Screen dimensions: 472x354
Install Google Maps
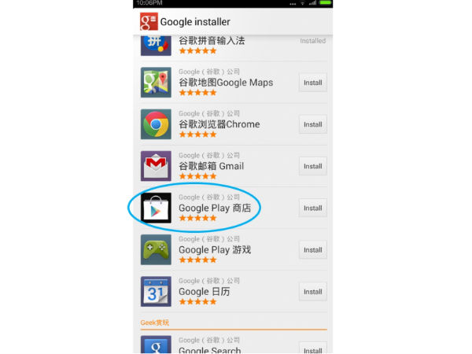coord(313,83)
